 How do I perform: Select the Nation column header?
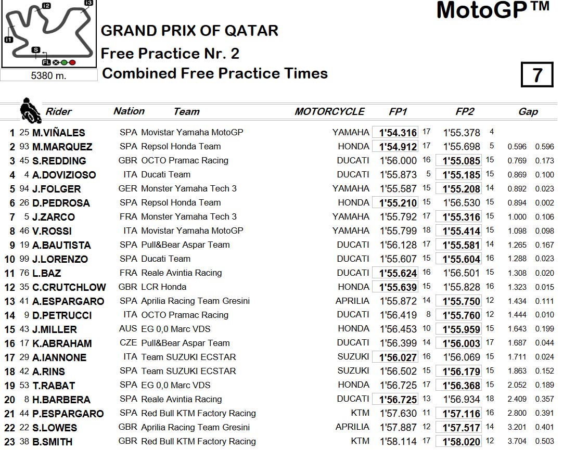(129, 111)
